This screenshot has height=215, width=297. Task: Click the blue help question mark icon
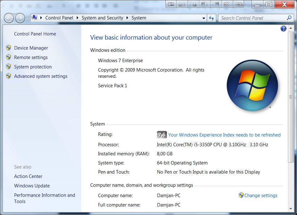(283, 29)
